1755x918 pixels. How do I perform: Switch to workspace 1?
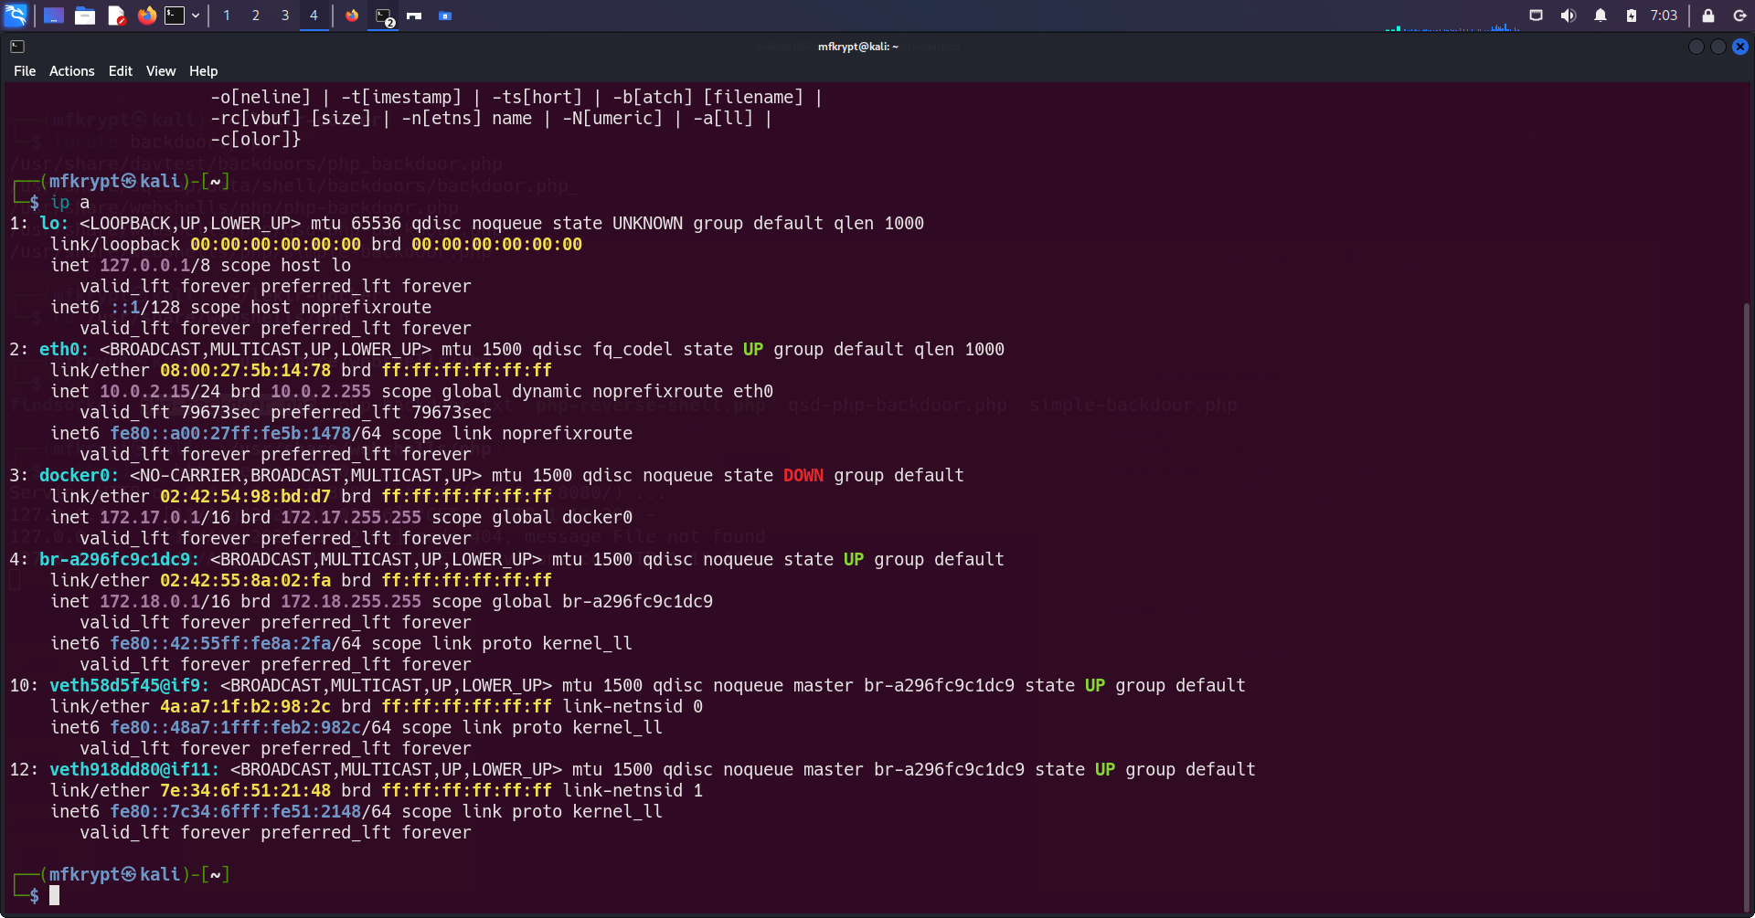coord(227,16)
